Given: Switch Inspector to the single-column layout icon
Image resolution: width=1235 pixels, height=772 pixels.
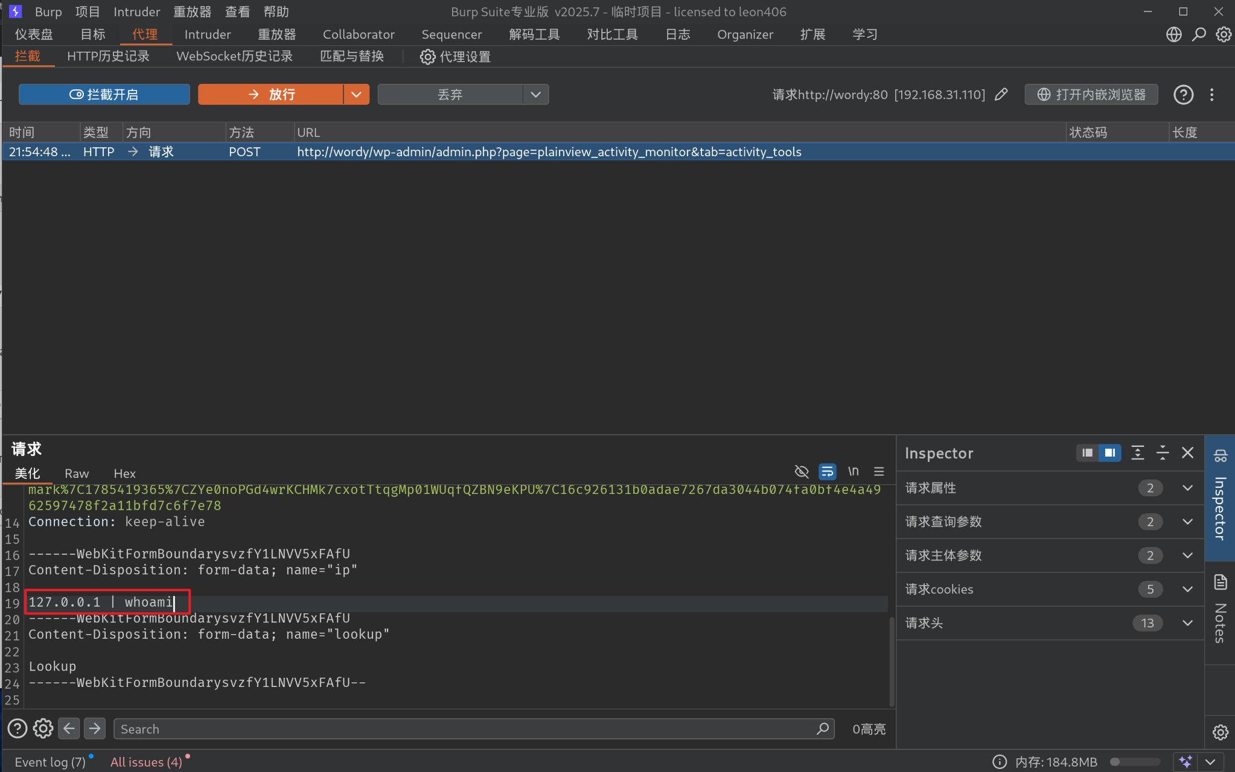Looking at the screenshot, I should pyautogui.click(x=1087, y=453).
